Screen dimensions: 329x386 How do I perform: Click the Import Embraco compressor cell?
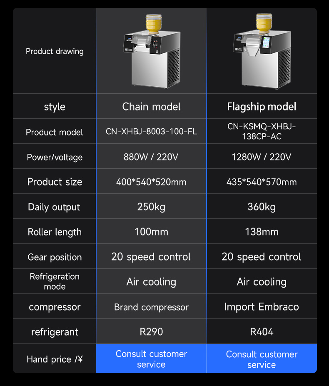(262, 307)
